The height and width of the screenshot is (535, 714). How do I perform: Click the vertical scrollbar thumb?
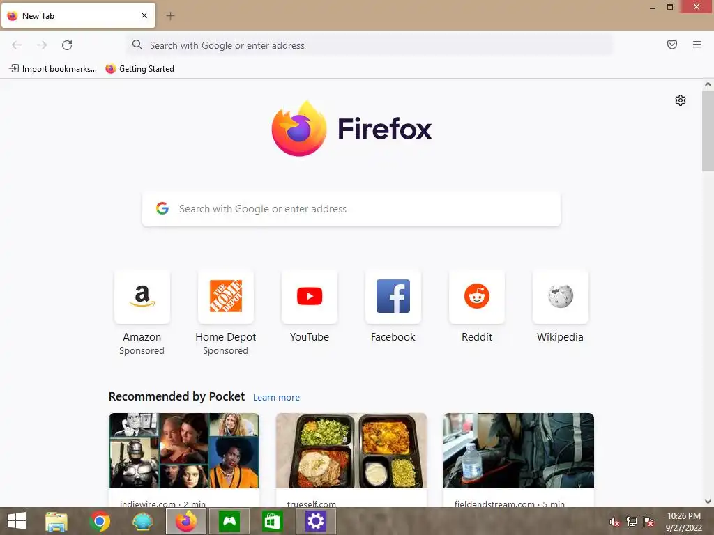[x=708, y=131]
